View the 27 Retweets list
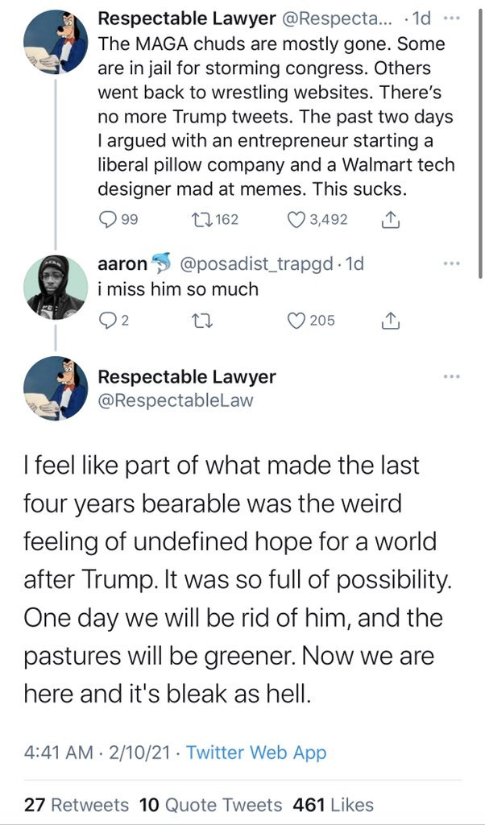485x825 pixels. click(x=77, y=804)
